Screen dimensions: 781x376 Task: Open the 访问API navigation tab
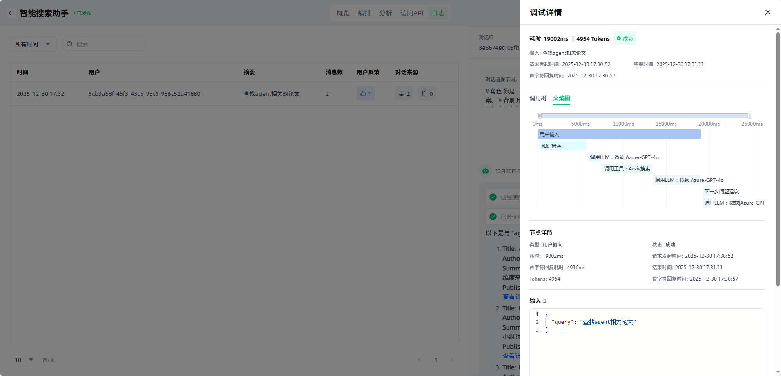coord(411,13)
